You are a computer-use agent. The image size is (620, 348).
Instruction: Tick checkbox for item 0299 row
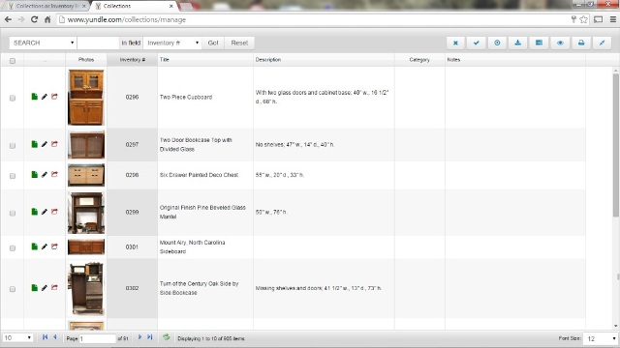13,213
